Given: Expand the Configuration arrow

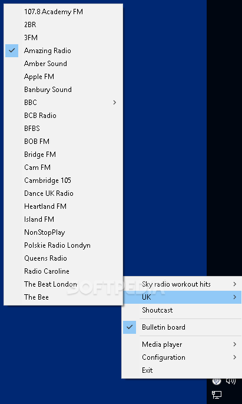Looking at the screenshot, I should point(234,357).
